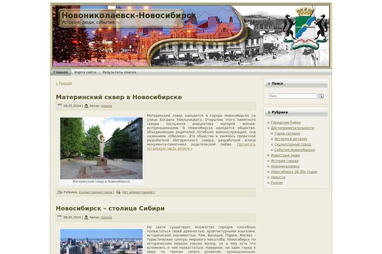This screenshot has height=254, width=382.
Task: Open Результаты поиска tab
Action: tap(119, 72)
